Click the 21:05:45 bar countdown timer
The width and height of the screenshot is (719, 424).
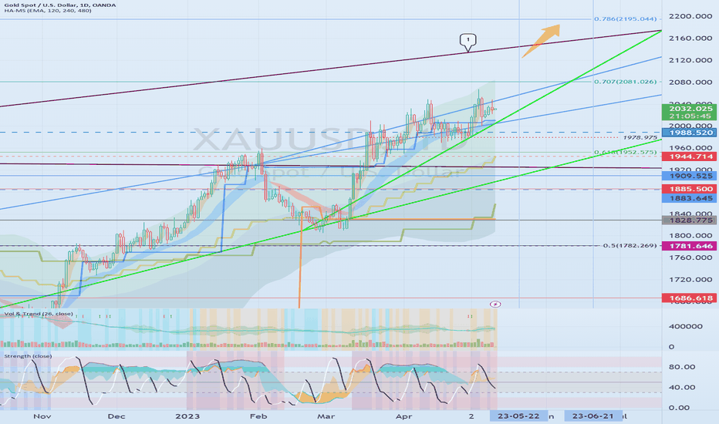pyautogui.click(x=690, y=116)
